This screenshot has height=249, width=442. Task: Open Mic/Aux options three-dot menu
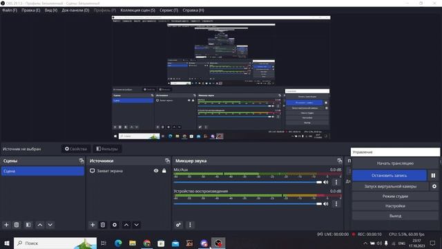click(x=336, y=182)
